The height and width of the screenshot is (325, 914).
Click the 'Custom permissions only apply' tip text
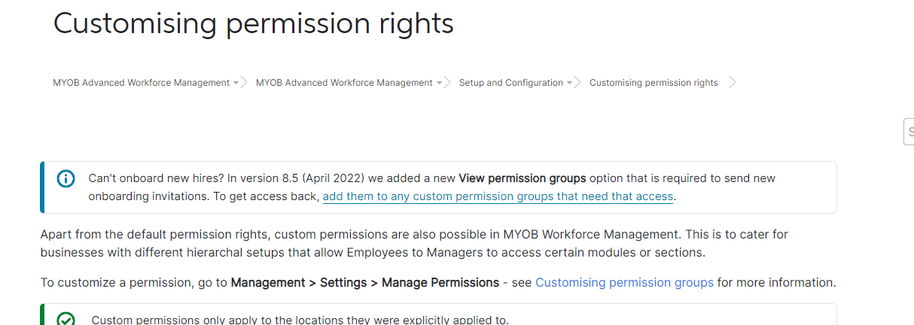tap(300, 320)
